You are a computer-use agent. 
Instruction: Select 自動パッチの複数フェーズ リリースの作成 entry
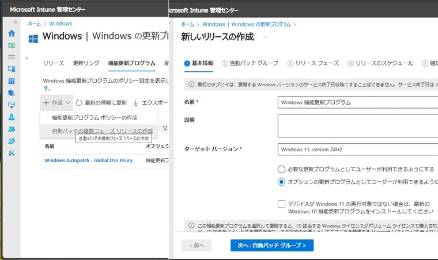pos(99,131)
